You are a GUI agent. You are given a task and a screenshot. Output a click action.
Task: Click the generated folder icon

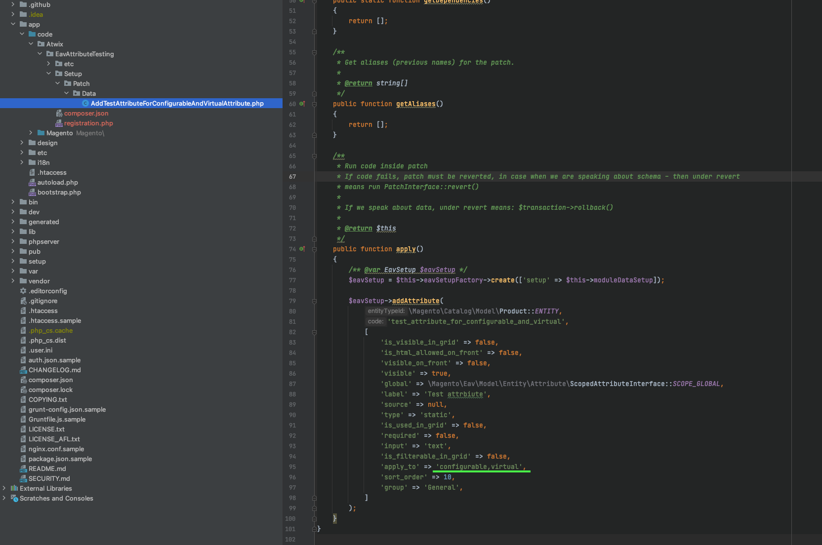(x=23, y=222)
